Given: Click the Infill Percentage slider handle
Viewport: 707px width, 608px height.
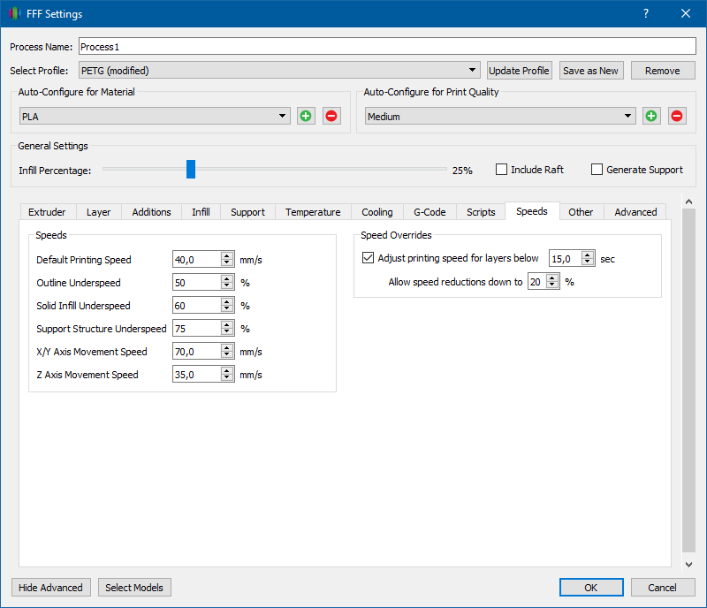Looking at the screenshot, I should click(x=191, y=169).
